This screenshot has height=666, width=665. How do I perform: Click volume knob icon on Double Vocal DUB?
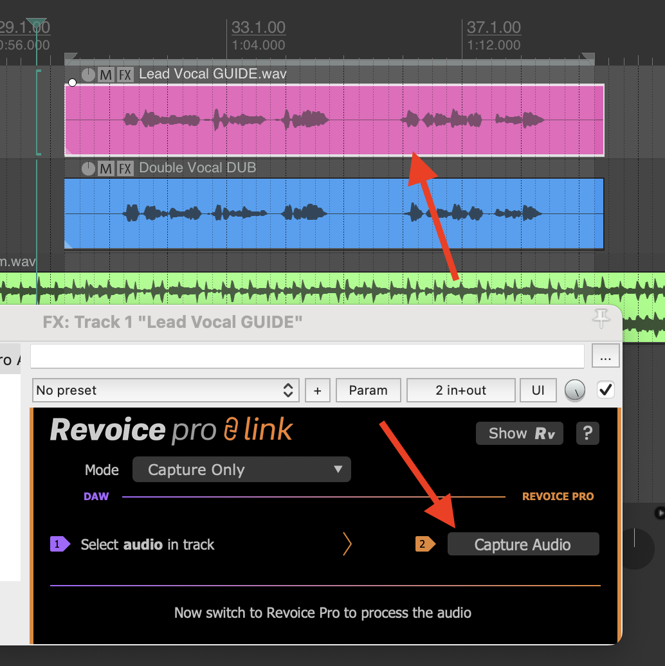click(x=89, y=169)
